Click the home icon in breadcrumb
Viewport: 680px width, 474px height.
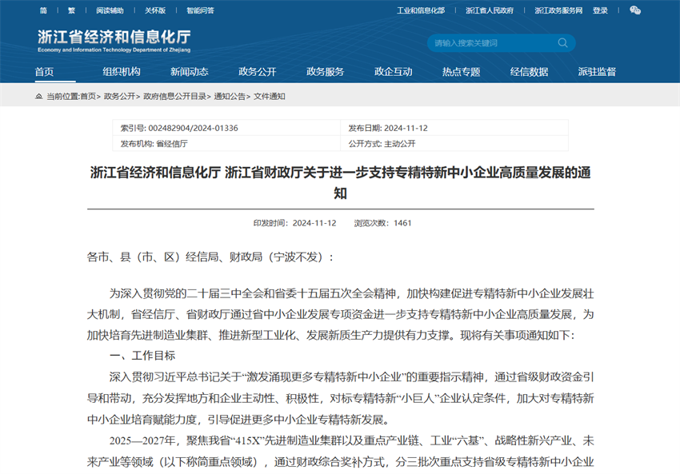pos(38,96)
